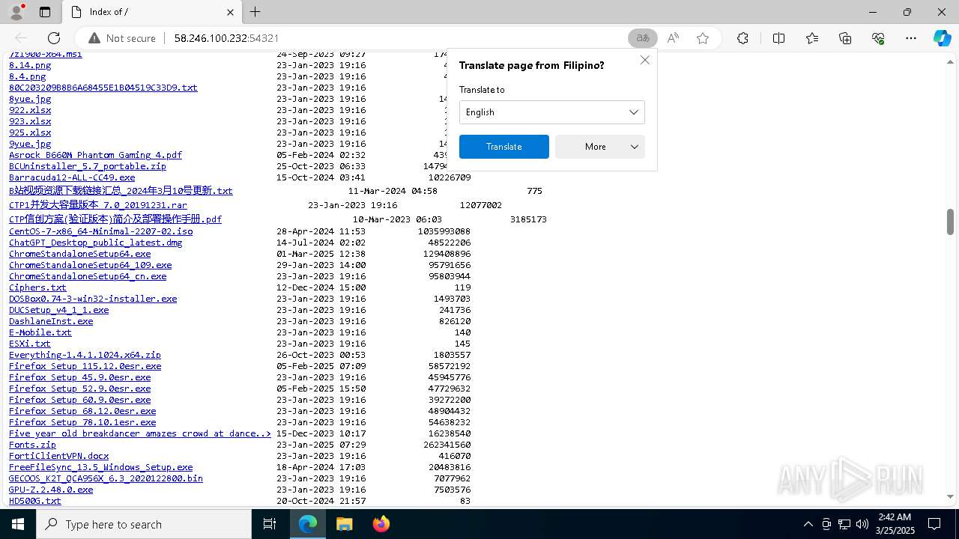This screenshot has width=959, height=539.
Task: Download ChromeStandaloneSetup64.exe
Action: click(79, 254)
